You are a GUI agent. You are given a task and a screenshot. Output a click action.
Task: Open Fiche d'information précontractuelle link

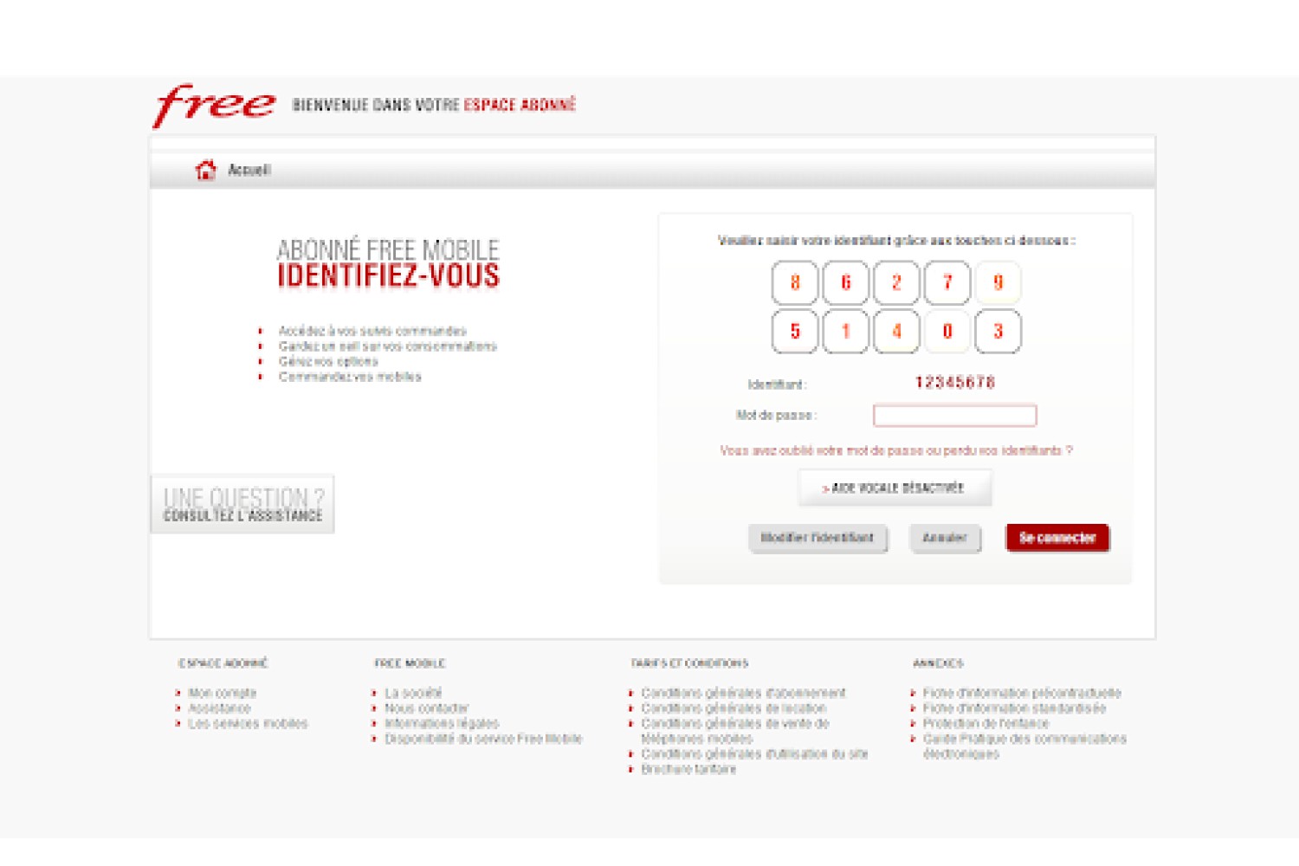coord(1022,693)
